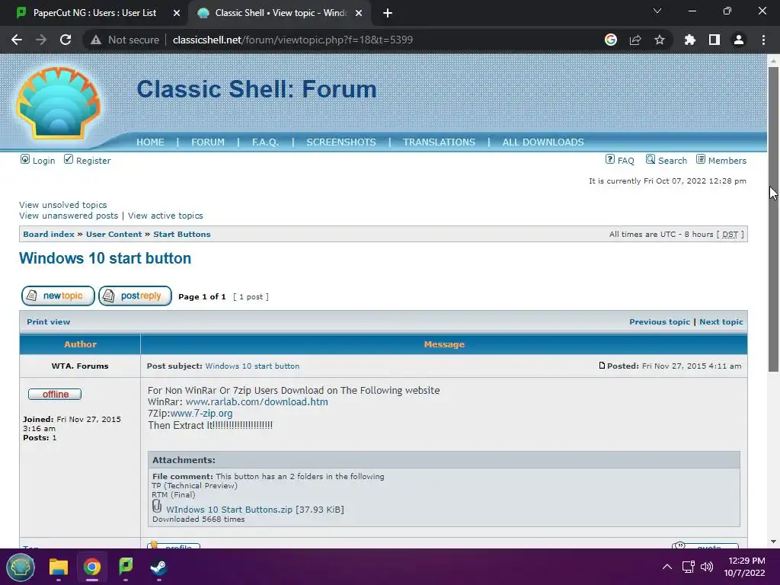Reload the page with the refresh icon
This screenshot has width=780, height=585.
(x=66, y=40)
